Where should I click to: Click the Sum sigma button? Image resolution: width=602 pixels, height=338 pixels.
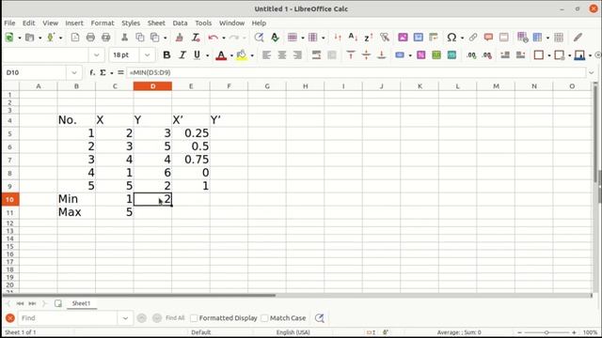click(x=103, y=72)
